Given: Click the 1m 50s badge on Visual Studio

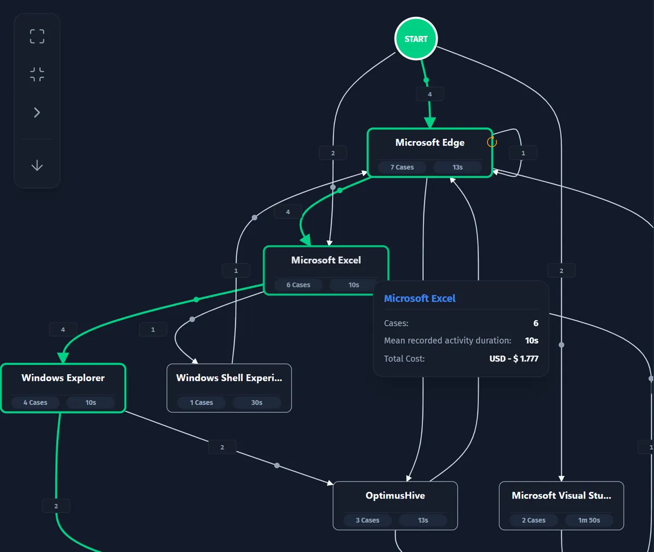Looking at the screenshot, I should point(589,520).
